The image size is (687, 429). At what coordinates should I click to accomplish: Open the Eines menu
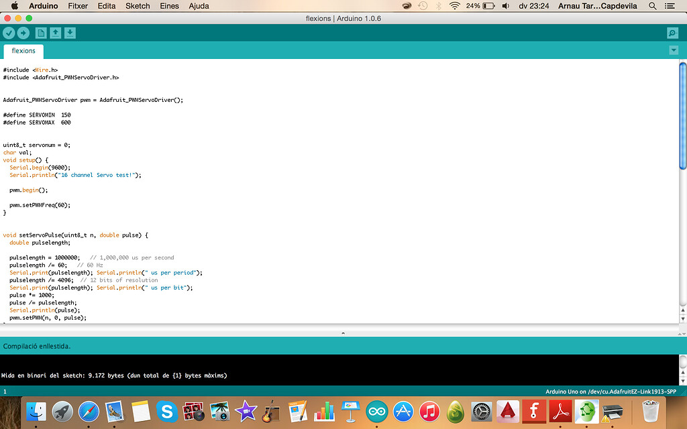(x=168, y=5)
